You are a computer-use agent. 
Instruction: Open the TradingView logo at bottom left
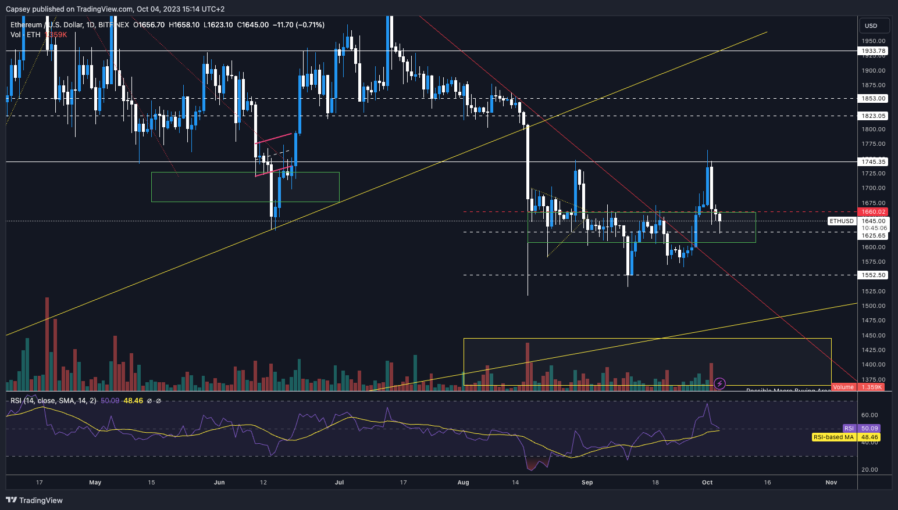pyautogui.click(x=34, y=500)
